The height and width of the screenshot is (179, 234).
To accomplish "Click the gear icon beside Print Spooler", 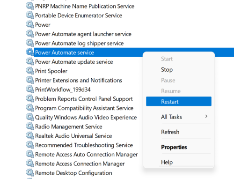I will coord(30,71).
